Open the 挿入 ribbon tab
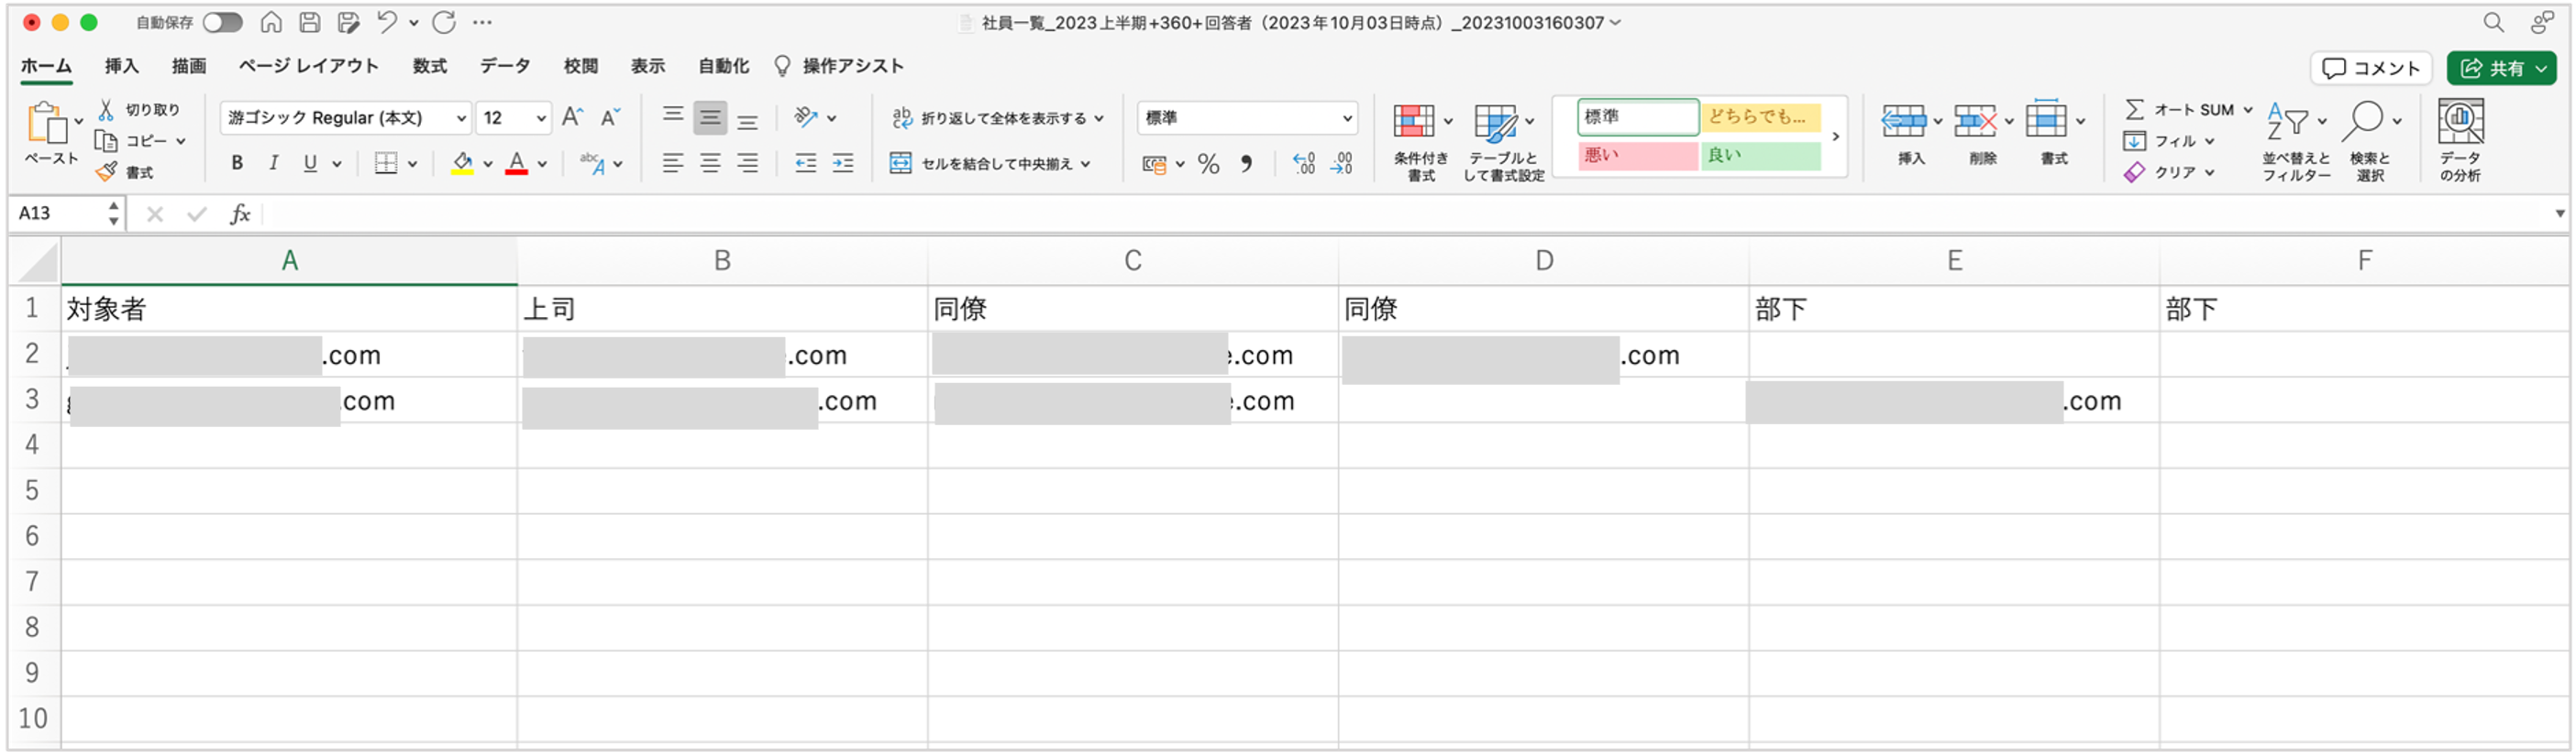The image size is (2576, 756). [x=122, y=66]
